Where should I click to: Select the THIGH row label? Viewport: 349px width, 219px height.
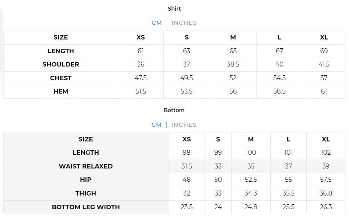86,193
